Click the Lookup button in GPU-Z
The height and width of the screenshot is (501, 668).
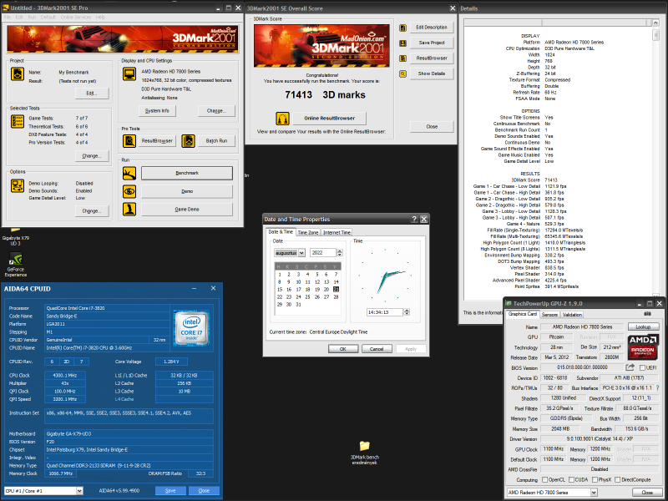[x=643, y=326]
